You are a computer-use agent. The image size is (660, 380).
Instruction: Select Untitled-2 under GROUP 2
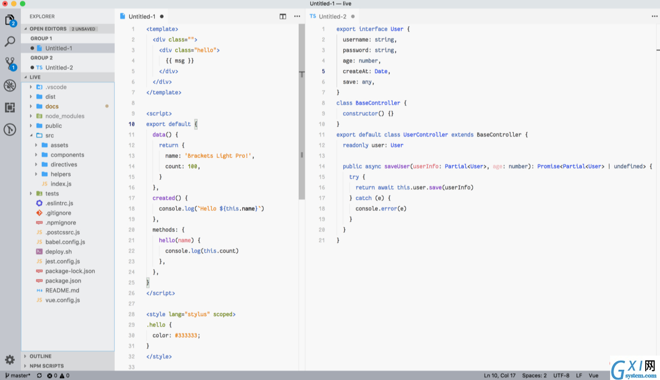pos(68,68)
